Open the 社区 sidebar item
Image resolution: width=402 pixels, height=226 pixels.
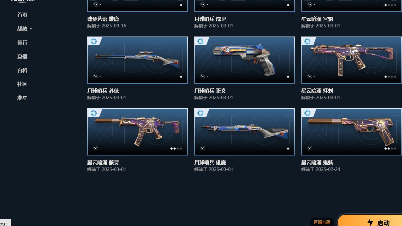pos(22,84)
